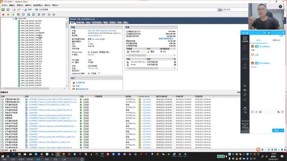
Task: Click the share screen icon in chat sidebar
Action: point(245,38)
